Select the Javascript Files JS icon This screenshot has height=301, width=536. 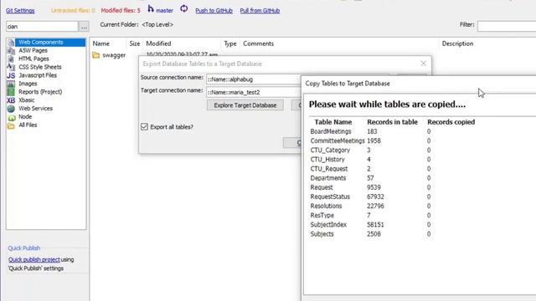click(11, 75)
